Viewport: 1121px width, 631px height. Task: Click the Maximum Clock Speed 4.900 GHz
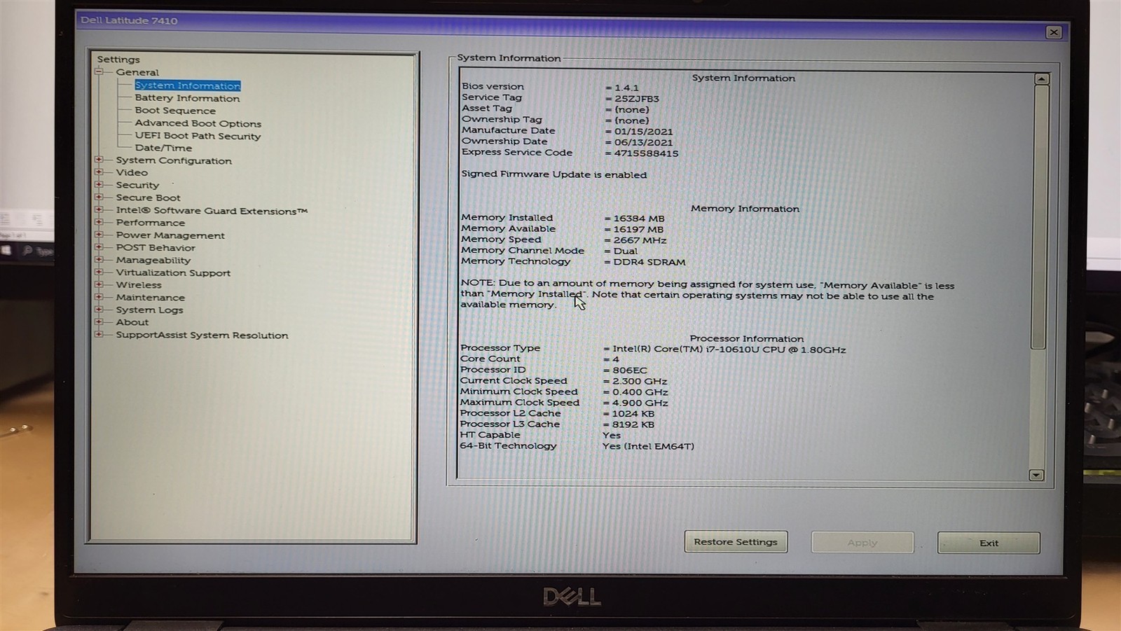coord(640,403)
